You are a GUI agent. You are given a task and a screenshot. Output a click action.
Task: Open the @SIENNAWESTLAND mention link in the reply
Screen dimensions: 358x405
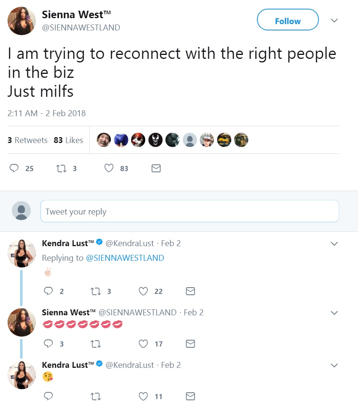point(125,258)
